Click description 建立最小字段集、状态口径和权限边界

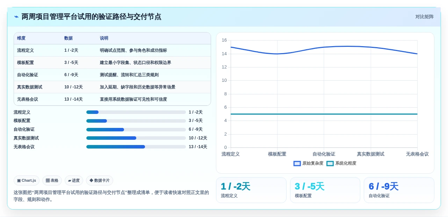point(136,63)
